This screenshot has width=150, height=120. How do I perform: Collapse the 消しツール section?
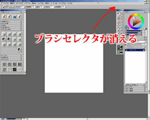pyautogui.click(x=1, y=12)
